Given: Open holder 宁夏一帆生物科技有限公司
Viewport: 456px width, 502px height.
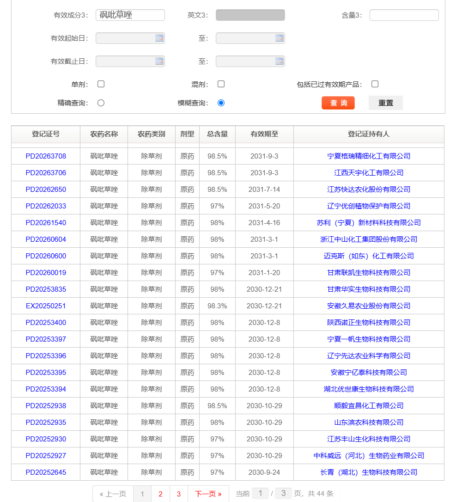Looking at the screenshot, I should [x=369, y=339].
